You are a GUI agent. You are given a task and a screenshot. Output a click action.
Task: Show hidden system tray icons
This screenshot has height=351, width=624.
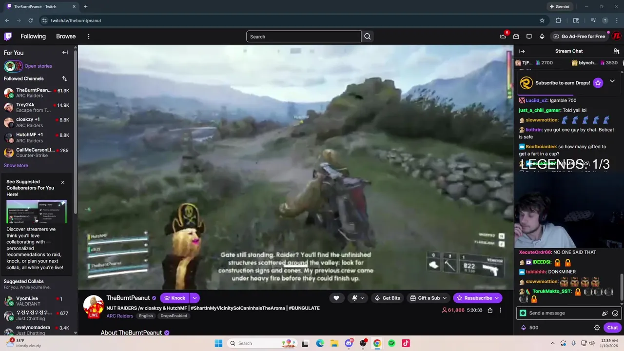click(552, 343)
